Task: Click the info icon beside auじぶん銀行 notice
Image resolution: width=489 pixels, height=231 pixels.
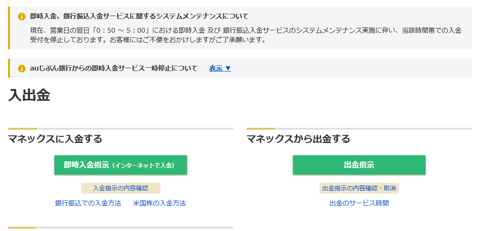Action: 21,68
